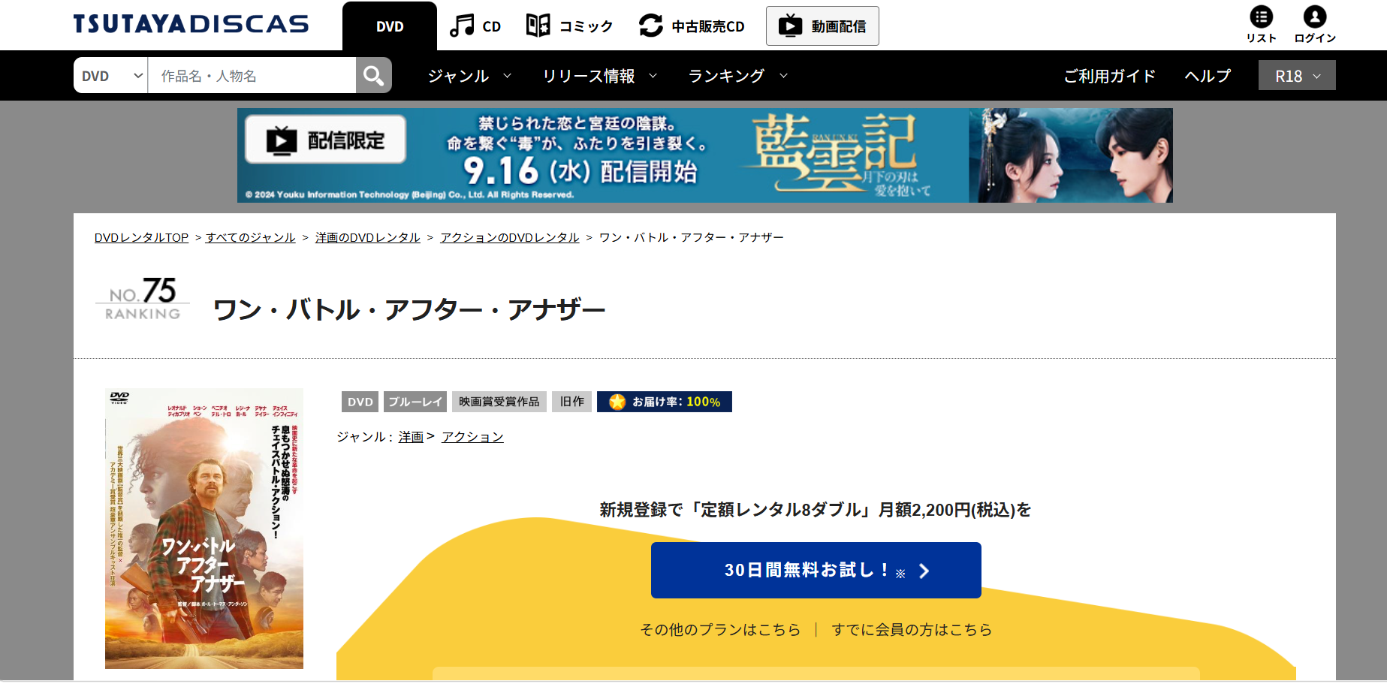The height and width of the screenshot is (684, 1387).
Task: Open the ヘルプ menu item
Action: click(1208, 76)
